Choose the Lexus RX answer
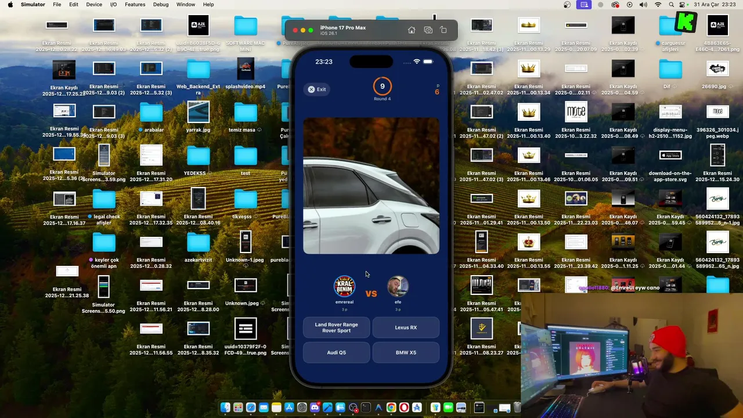Image resolution: width=743 pixels, height=418 pixels. click(x=406, y=327)
